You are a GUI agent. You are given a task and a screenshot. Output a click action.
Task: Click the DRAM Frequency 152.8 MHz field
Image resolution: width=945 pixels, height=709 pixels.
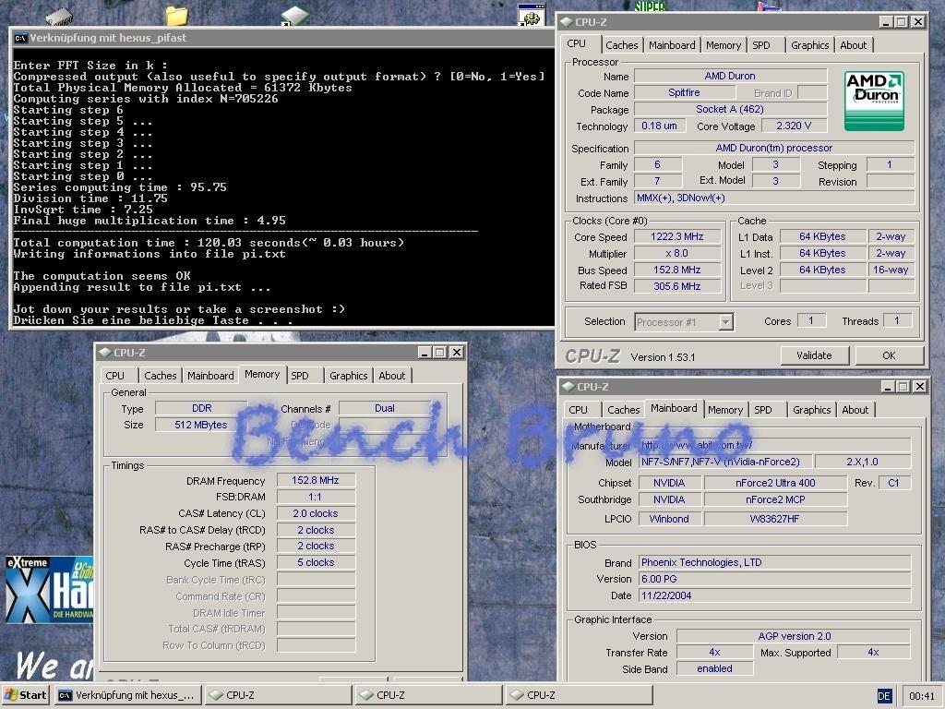(316, 480)
